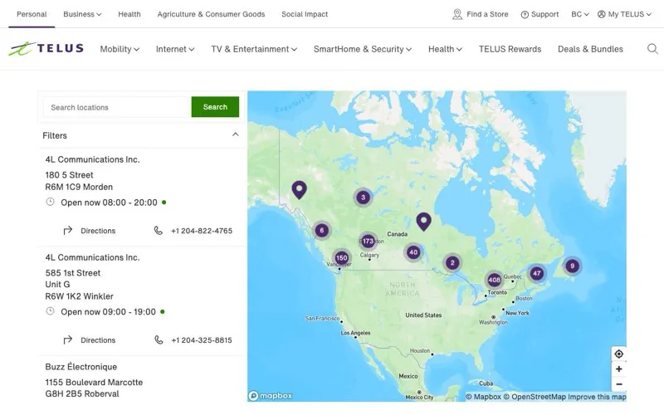Viewport: 664px width, 415px height.
Task: Click the directions arrow icon for Winkler store
Action: (68, 340)
